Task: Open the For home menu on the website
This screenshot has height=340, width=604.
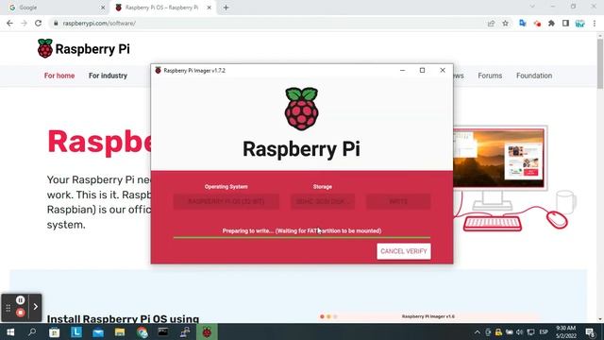Action: [59, 76]
